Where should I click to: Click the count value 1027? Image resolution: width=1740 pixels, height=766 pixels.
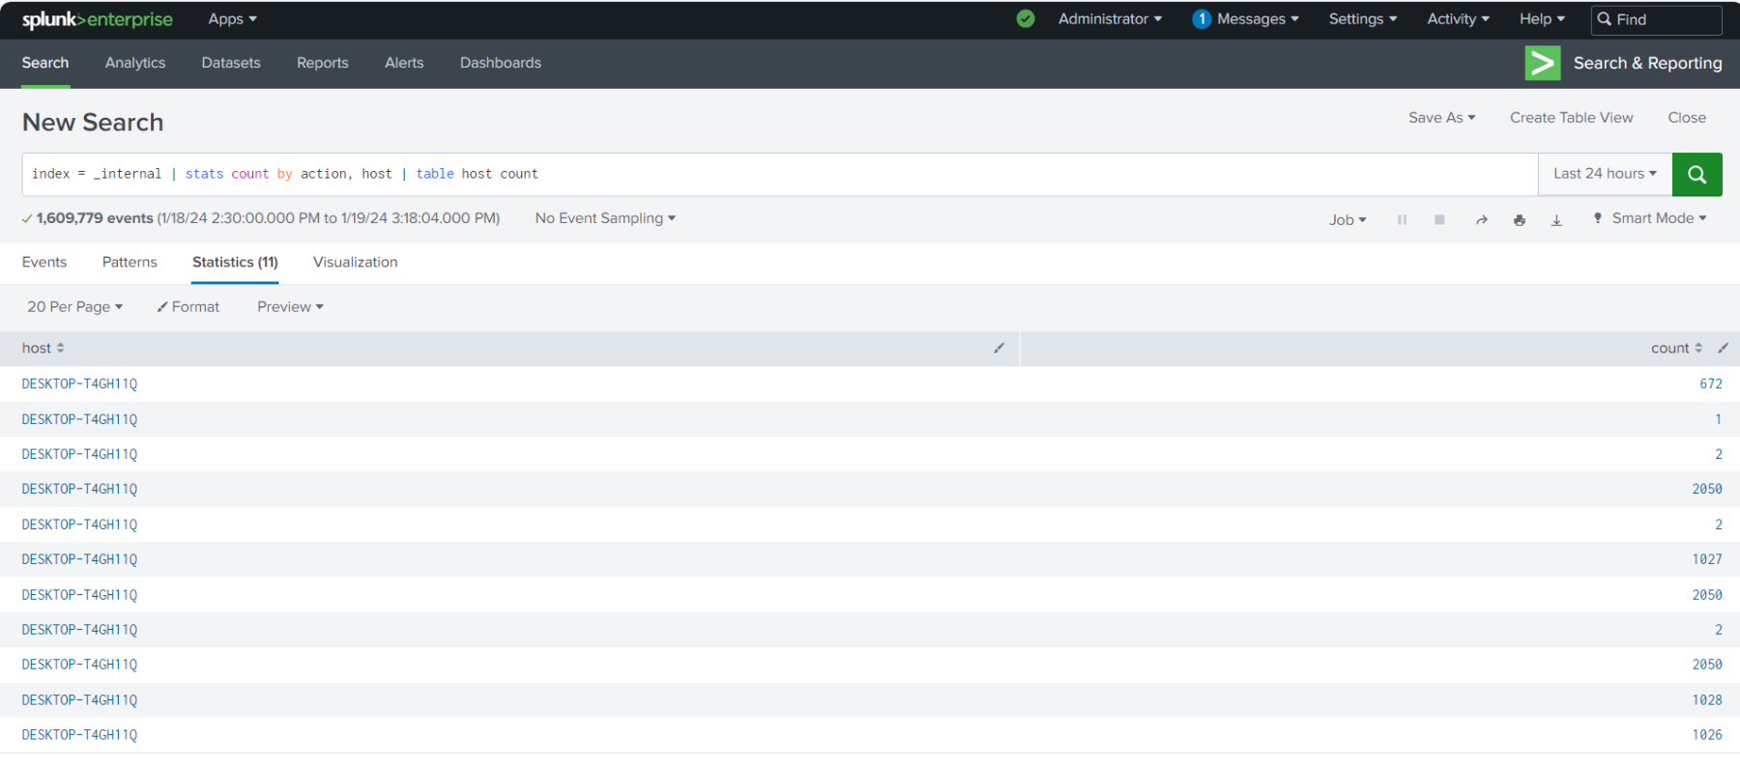point(1707,560)
